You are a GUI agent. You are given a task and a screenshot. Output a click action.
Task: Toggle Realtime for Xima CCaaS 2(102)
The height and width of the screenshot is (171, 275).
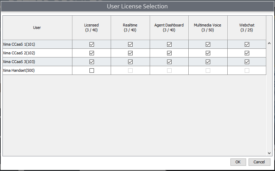coord(130,53)
